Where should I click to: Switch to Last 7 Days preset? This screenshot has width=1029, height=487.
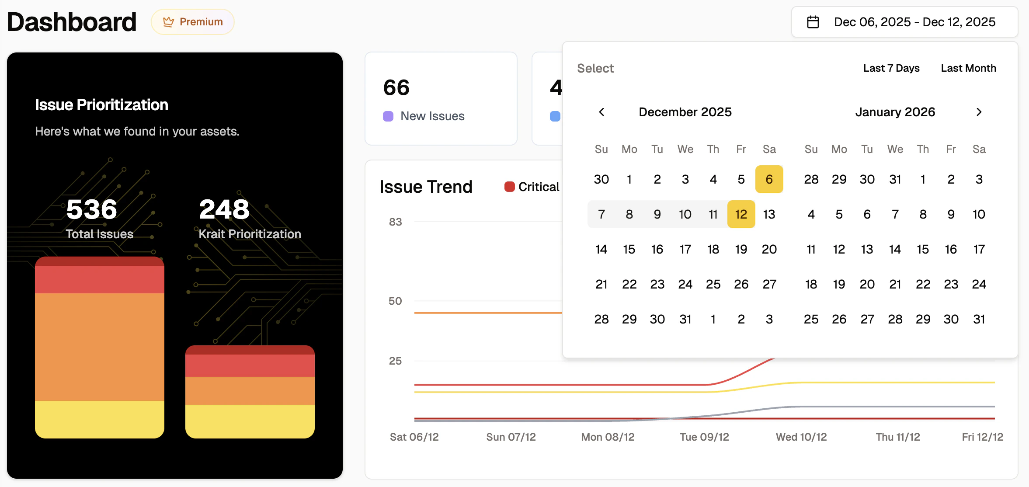click(x=891, y=68)
